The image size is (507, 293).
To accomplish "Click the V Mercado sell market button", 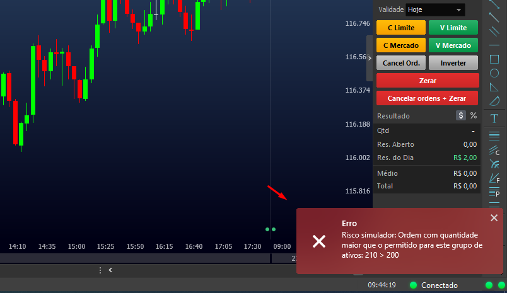I will (x=453, y=45).
